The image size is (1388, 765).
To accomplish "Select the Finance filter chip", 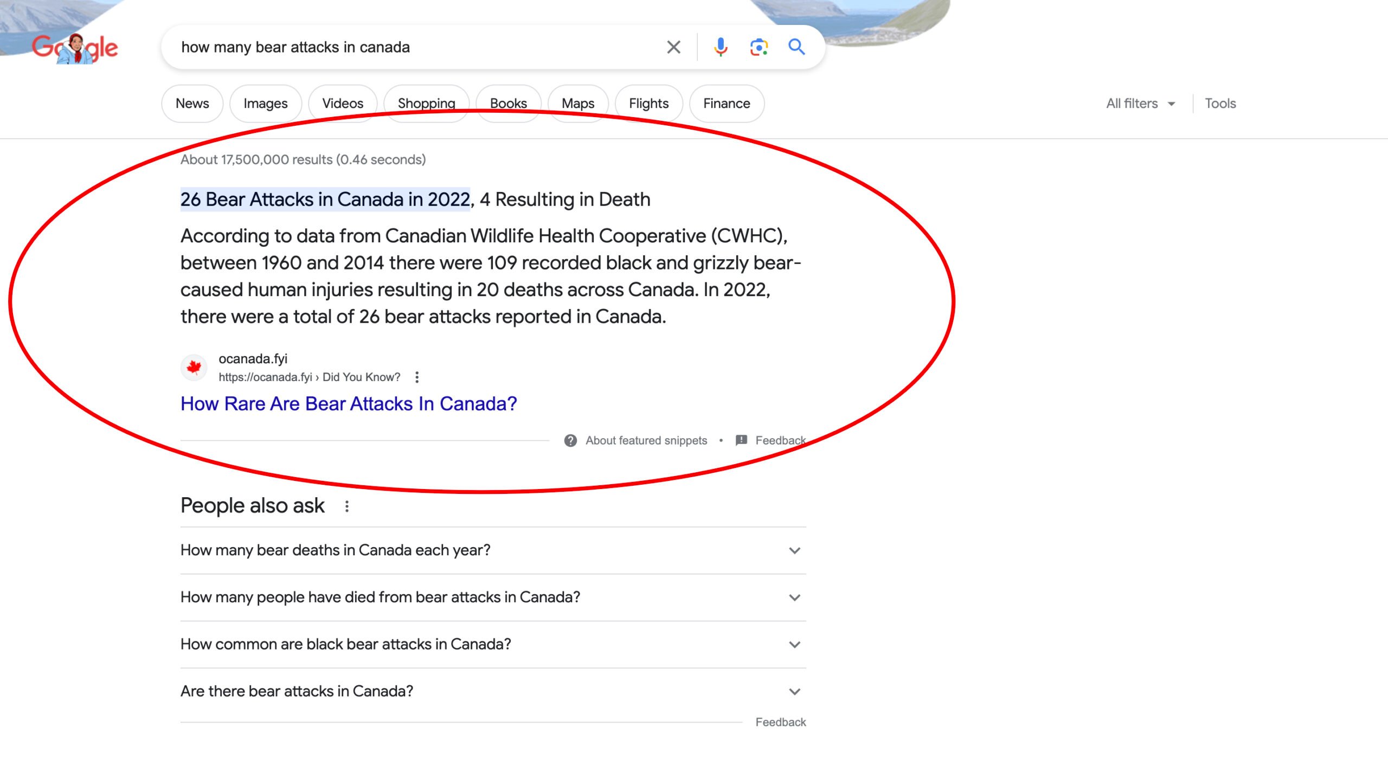I will point(727,104).
